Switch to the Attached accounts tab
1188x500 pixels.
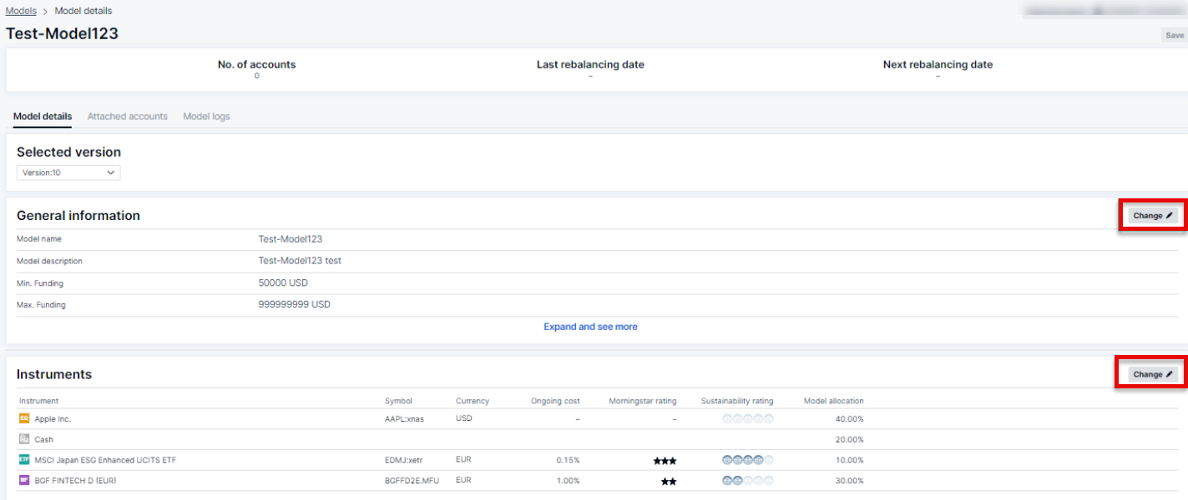128,117
